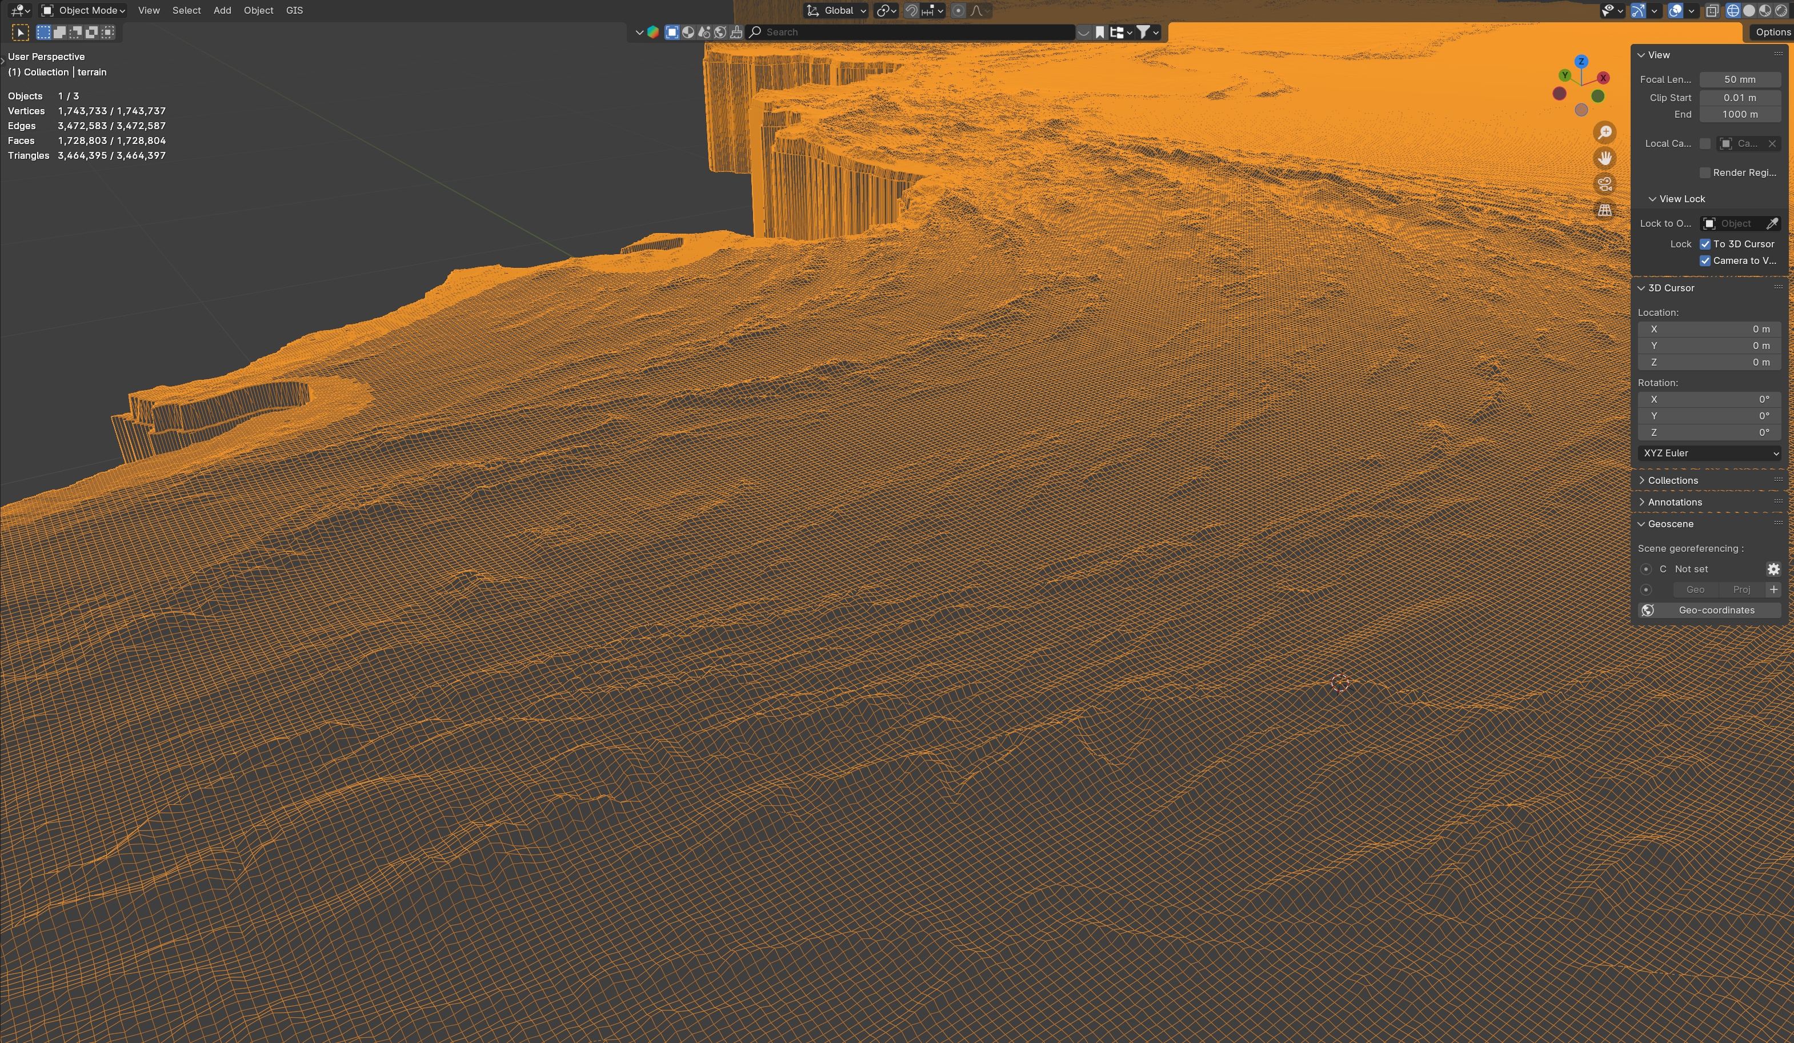Viewport: 1794px width, 1043px height.
Task: Click the eyedropper next to Lock to Object
Action: [1772, 223]
